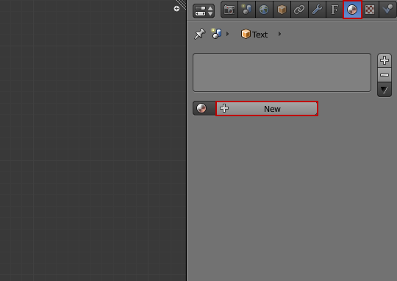Click the plus region toggle in viewport corner
Viewport: 397px width, 281px height.
(x=176, y=9)
